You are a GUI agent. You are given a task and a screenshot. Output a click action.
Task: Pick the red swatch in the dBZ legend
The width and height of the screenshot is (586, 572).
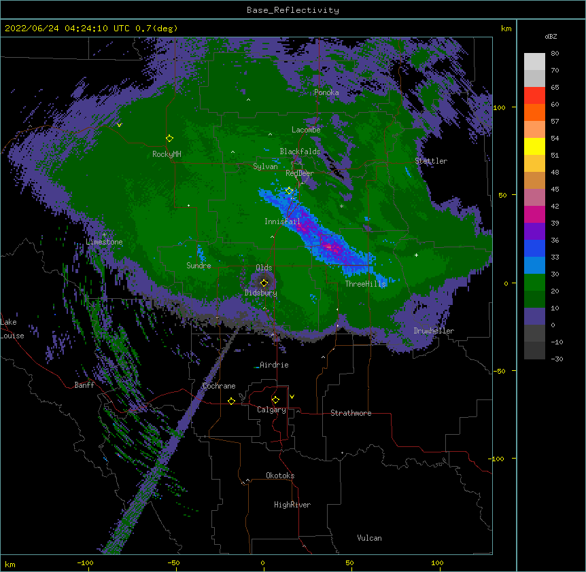coord(534,95)
